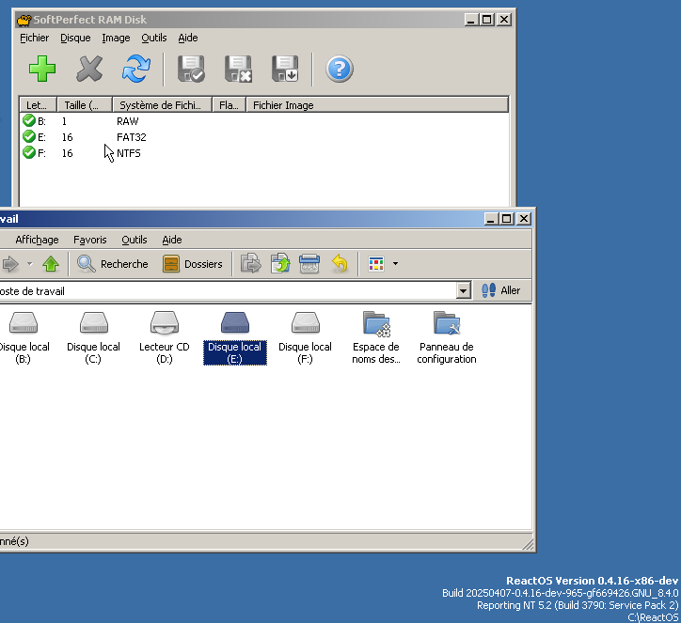681x623 pixels.
Task: Minimize the explorer window
Action: pos(491,219)
